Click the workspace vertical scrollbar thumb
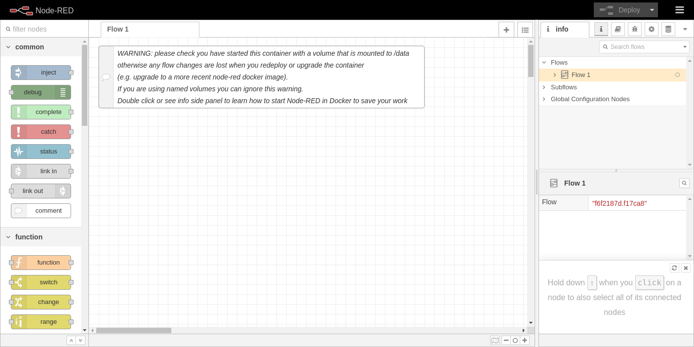The image size is (694, 347). [531, 61]
